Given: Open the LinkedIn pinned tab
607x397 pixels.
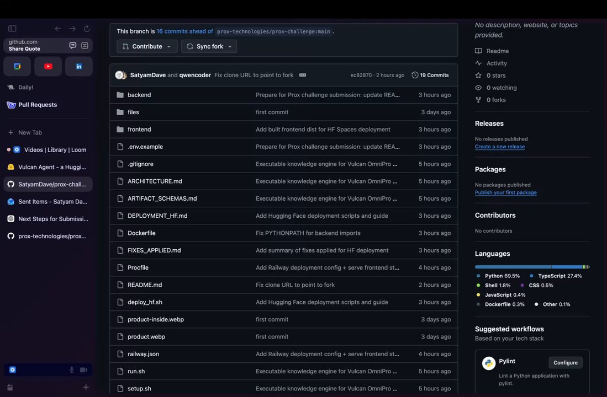Looking at the screenshot, I should click(78, 67).
